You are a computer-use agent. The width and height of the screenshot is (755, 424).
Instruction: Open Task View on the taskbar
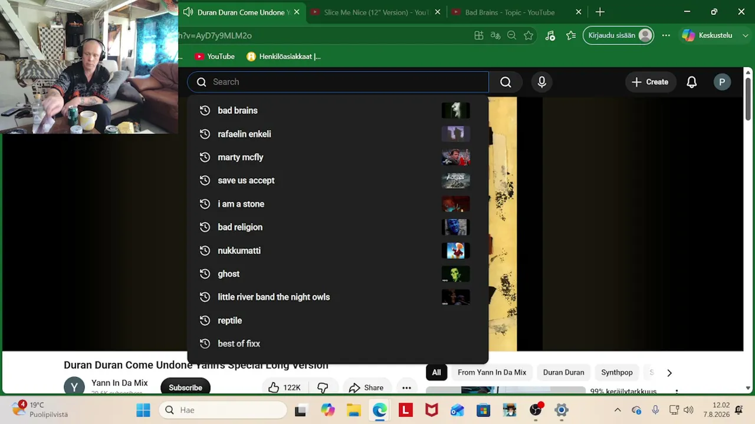click(x=301, y=410)
